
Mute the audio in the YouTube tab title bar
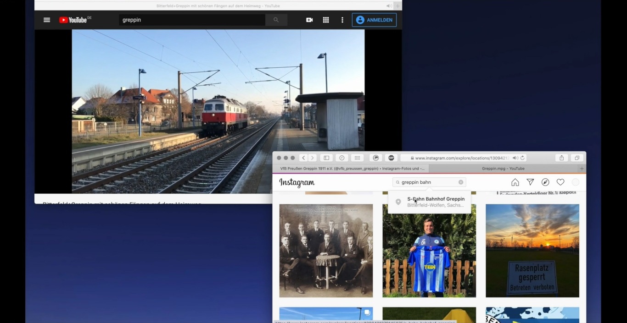coord(389,6)
